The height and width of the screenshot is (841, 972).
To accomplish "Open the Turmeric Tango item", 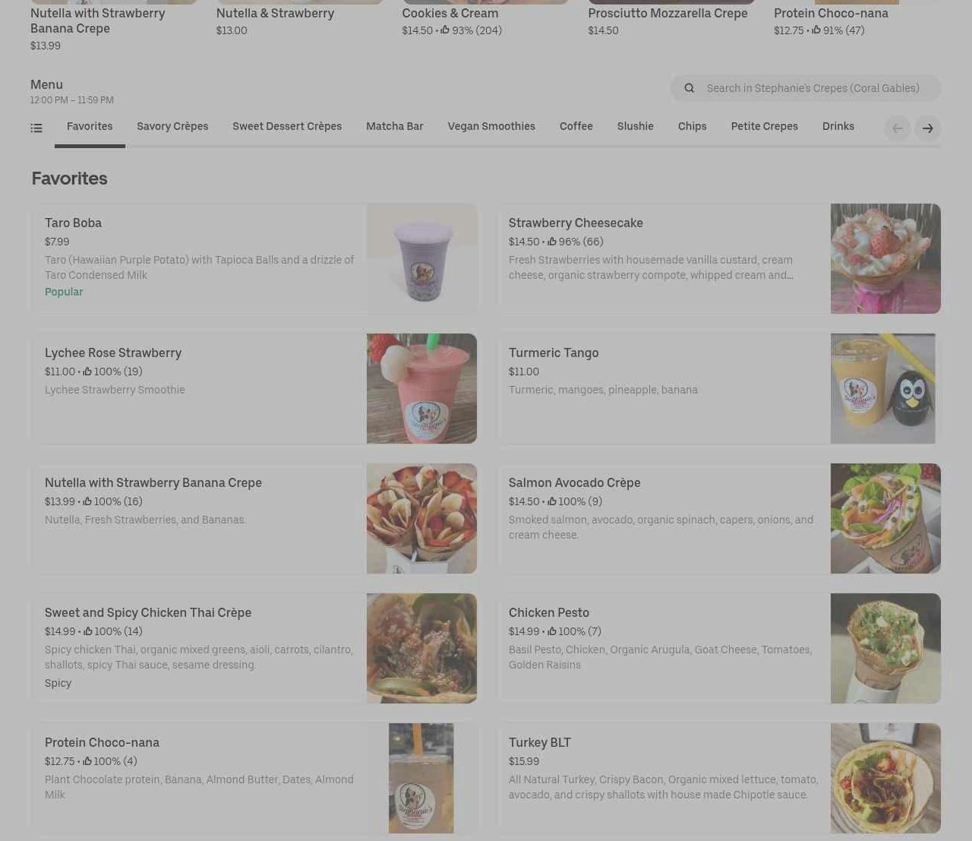I will coord(718,388).
